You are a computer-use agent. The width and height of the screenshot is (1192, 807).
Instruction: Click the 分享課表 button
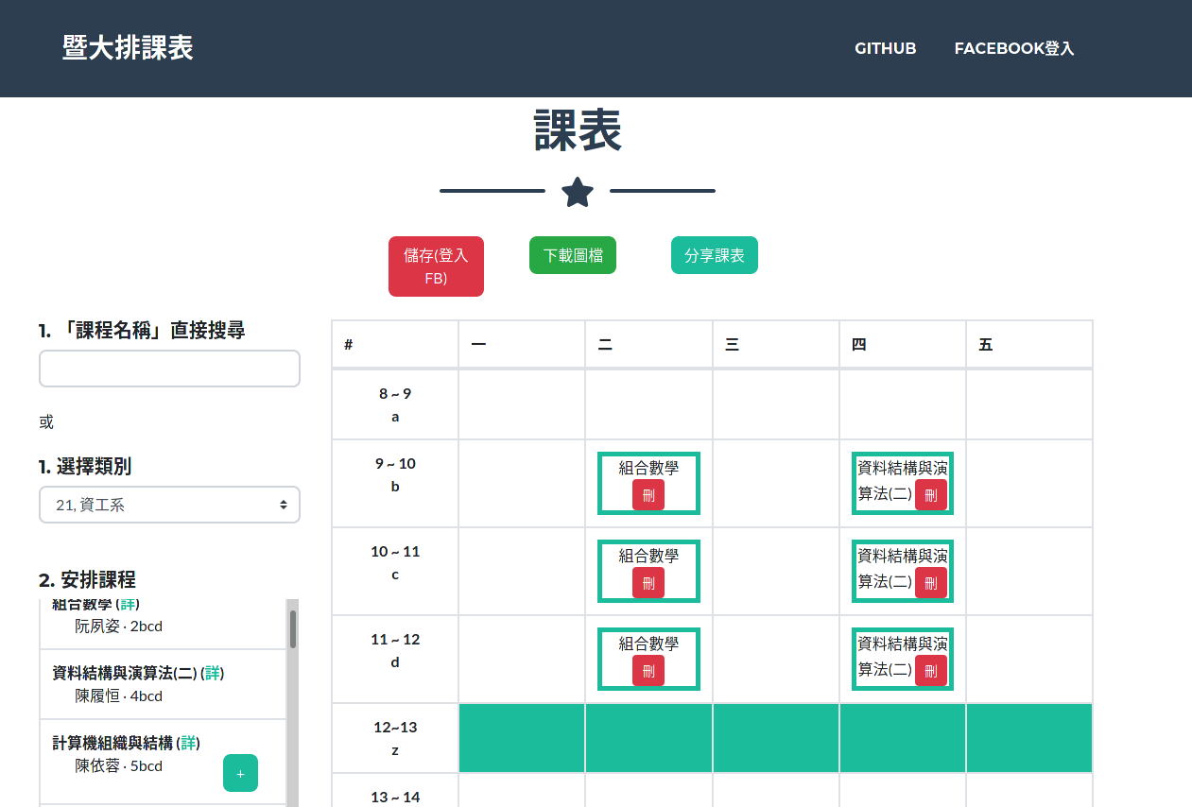715,255
